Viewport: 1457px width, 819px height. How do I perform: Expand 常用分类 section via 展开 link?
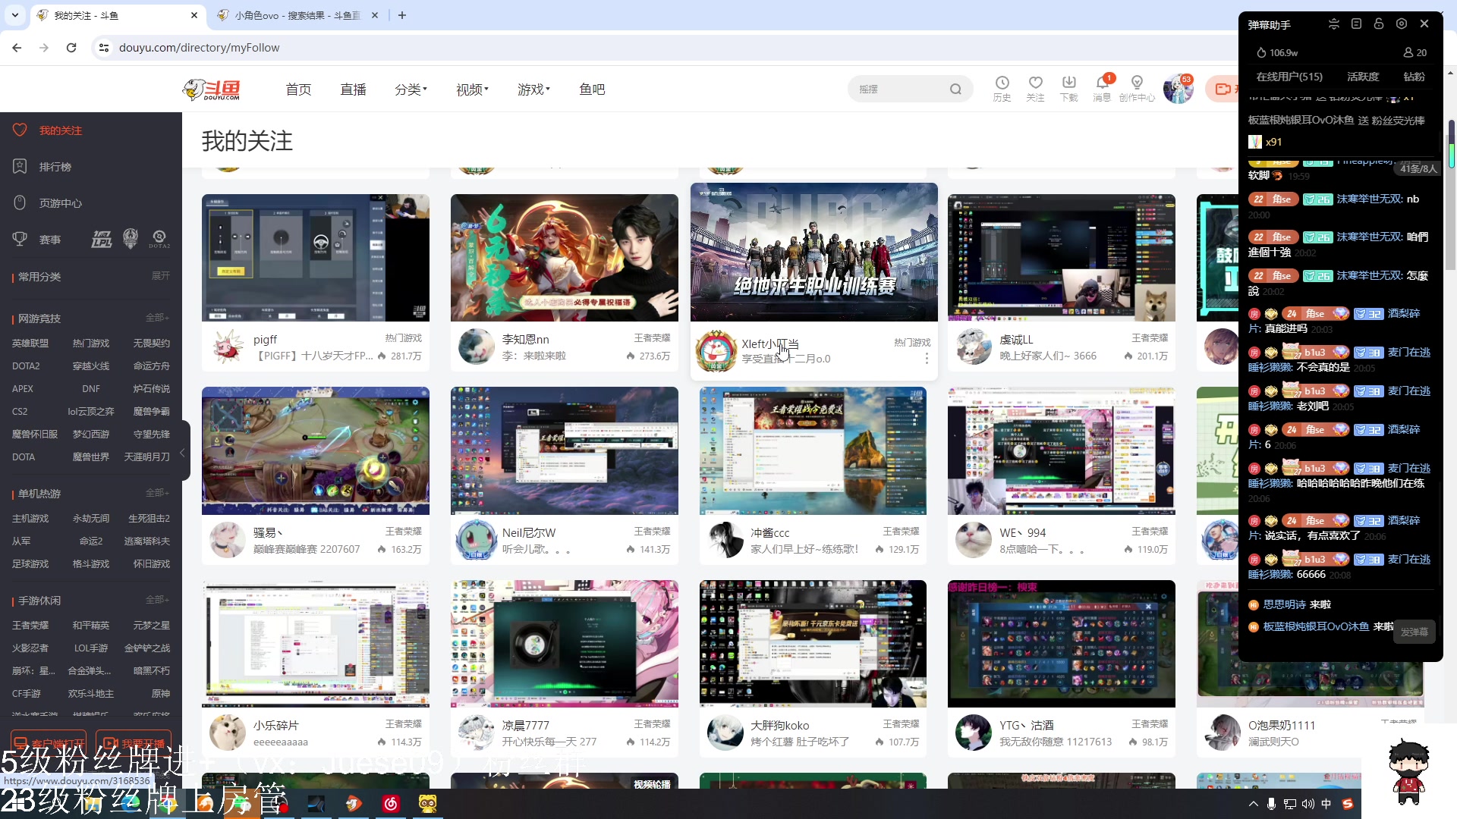click(x=160, y=276)
